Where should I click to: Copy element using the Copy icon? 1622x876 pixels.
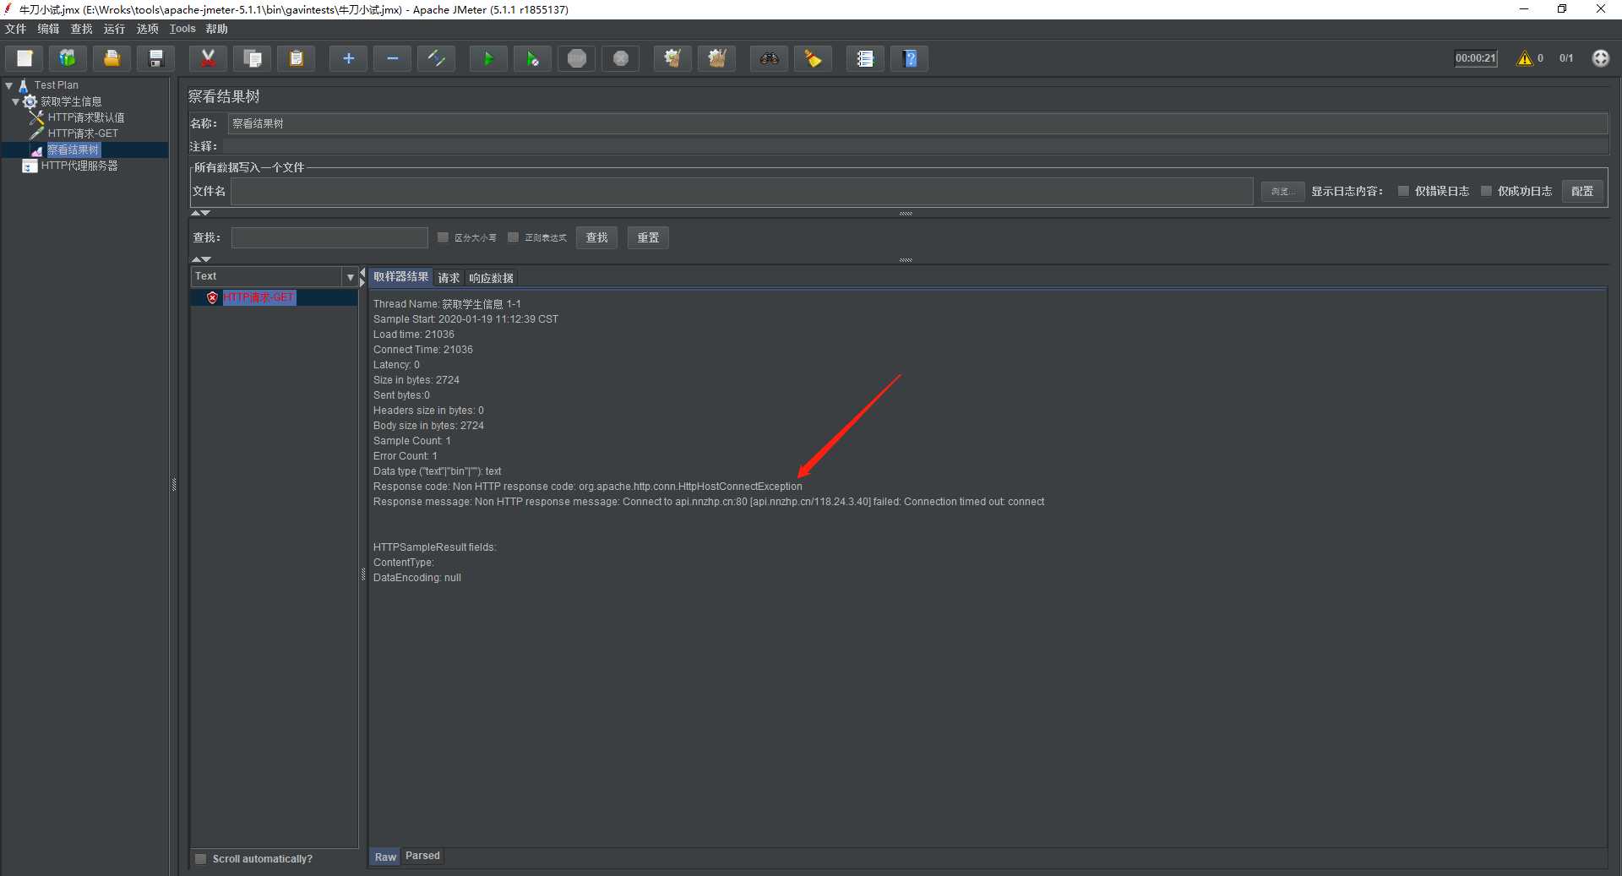coord(252,58)
